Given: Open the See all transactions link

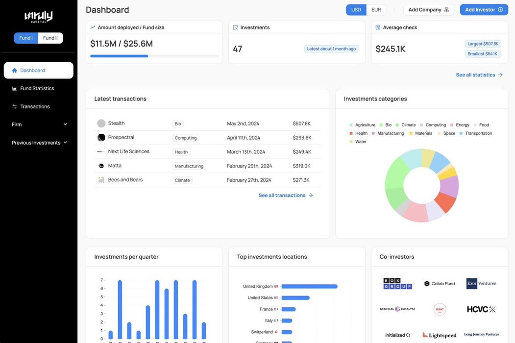Looking at the screenshot, I should tap(286, 195).
